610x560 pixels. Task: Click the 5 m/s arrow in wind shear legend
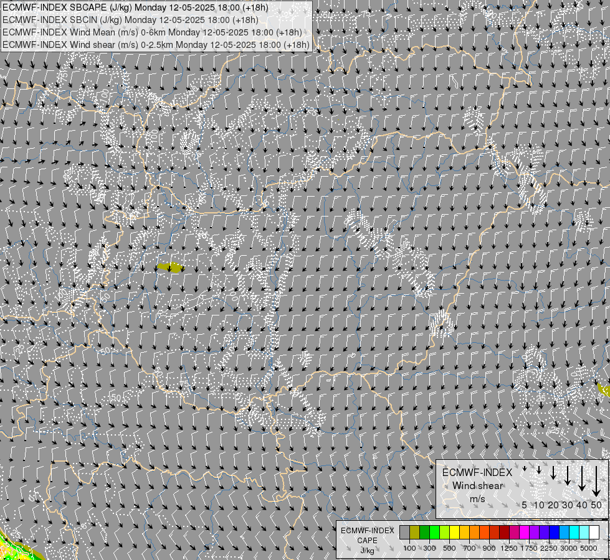click(525, 469)
